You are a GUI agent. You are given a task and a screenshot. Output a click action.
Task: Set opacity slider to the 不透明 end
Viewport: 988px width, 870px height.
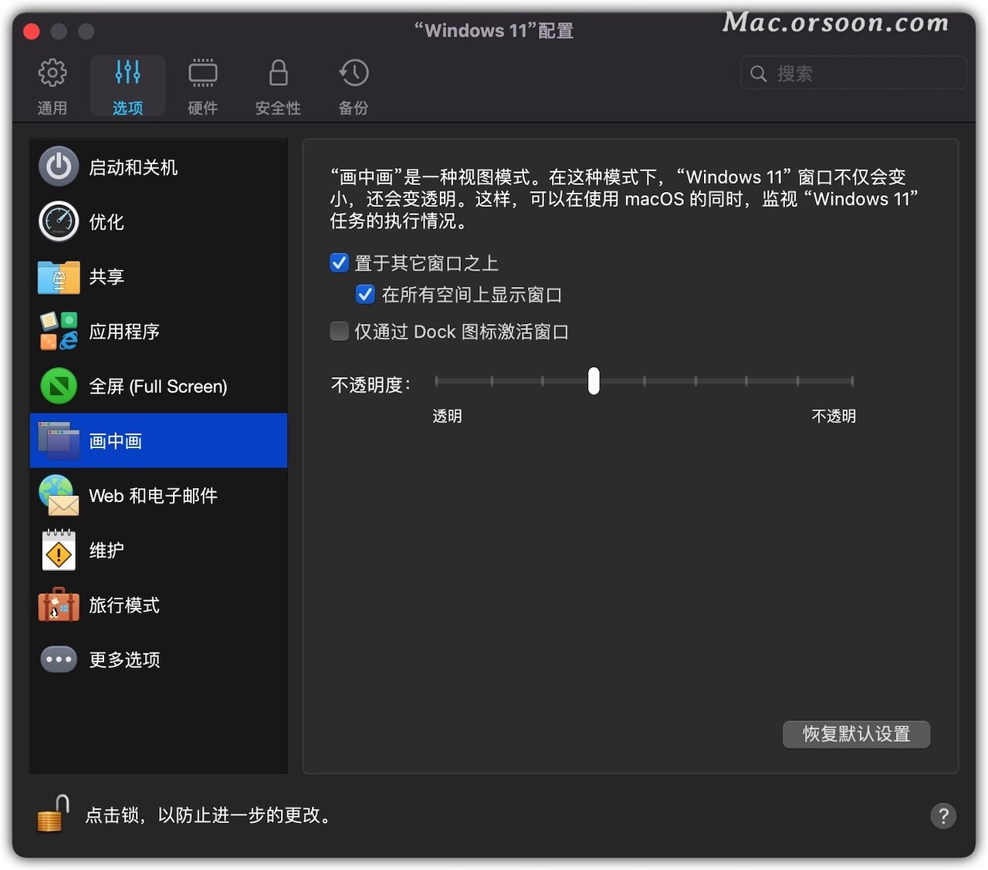[x=851, y=381]
